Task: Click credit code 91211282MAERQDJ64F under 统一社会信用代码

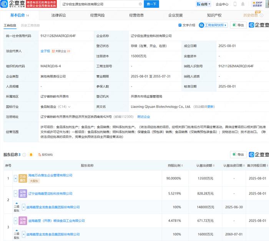Action: point(58,36)
